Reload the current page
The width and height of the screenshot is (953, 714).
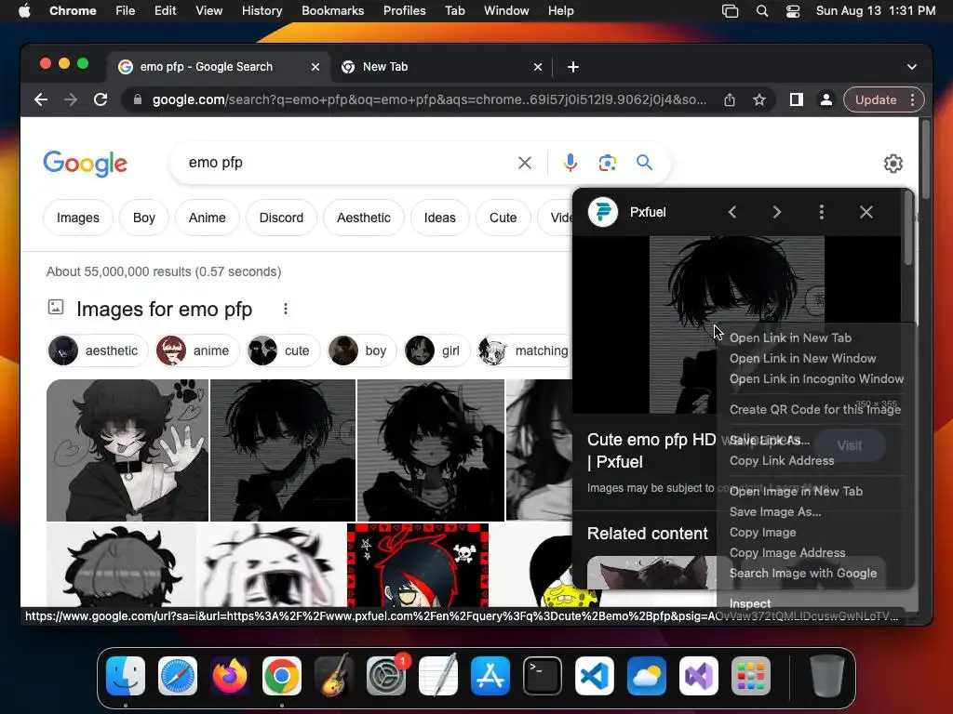pos(101,99)
